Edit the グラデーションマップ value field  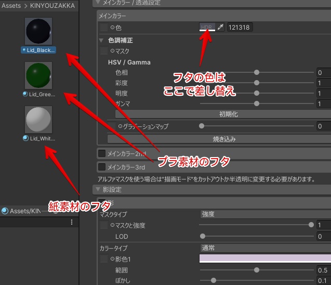pyautogui.click(x=324, y=126)
